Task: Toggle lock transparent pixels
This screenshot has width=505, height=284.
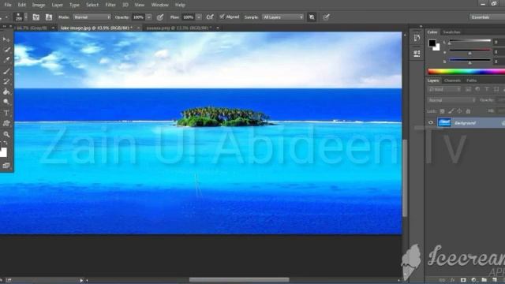Action: coord(442,111)
